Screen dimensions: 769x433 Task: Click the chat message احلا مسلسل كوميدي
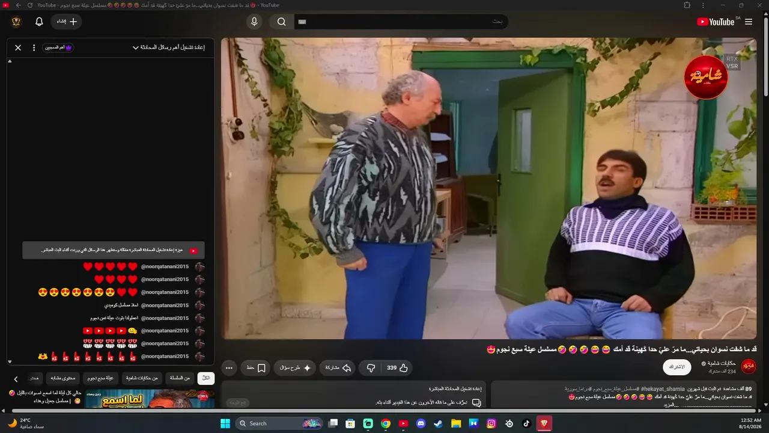pyautogui.click(x=122, y=305)
